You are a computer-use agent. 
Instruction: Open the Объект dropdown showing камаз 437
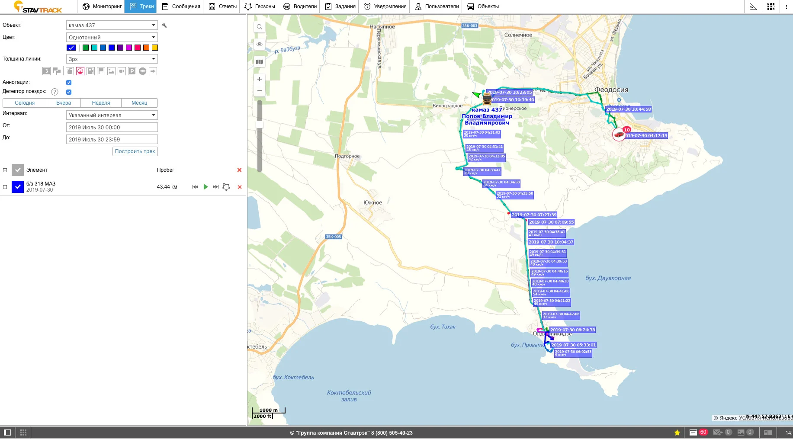(x=112, y=26)
